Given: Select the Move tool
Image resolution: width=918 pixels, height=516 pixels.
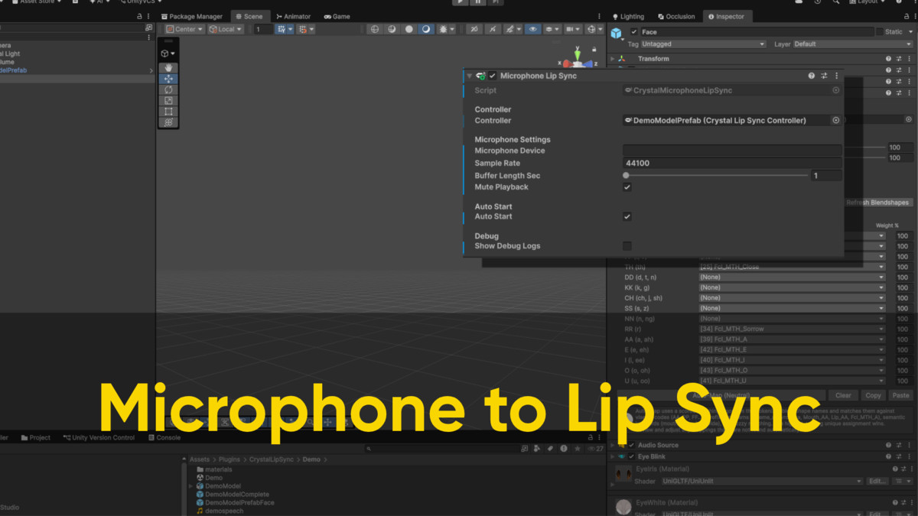Looking at the screenshot, I should (x=169, y=78).
